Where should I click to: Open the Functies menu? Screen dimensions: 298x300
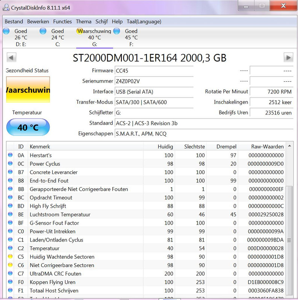coord(62,21)
